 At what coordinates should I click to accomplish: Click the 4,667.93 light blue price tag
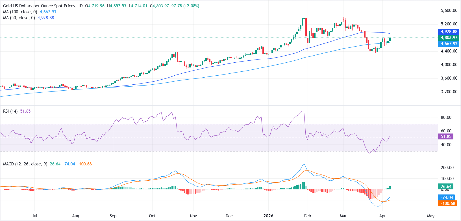[449, 44]
